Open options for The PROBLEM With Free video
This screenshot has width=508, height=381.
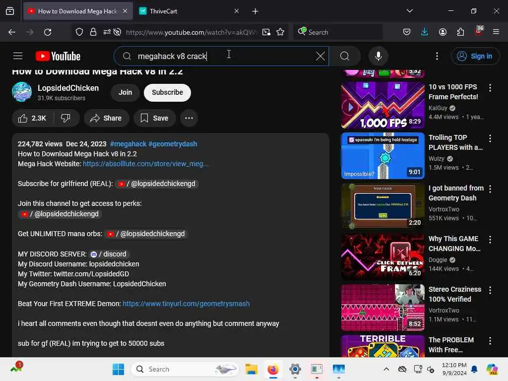pyautogui.click(x=490, y=340)
